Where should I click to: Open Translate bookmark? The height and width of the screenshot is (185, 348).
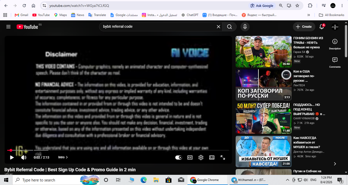[x=97, y=15]
